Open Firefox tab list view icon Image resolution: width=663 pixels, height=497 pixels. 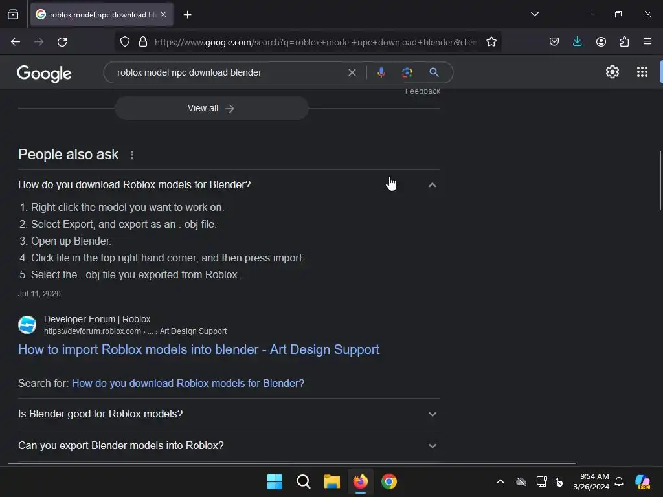pos(13,14)
